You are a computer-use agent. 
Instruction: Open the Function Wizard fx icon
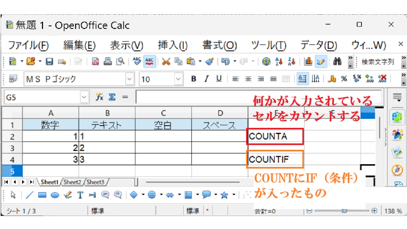point(100,97)
